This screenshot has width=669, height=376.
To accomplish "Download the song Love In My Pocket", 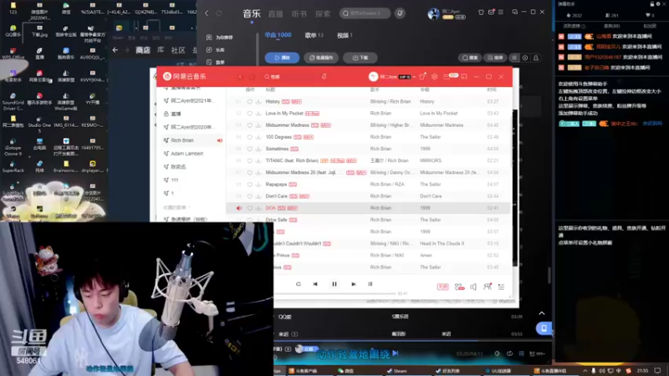I will pyautogui.click(x=258, y=114).
